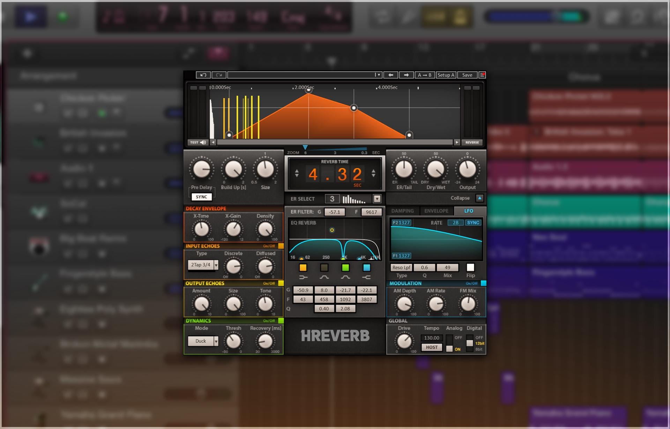Image resolution: width=670 pixels, height=429 pixels.
Task: Click the ER Filter F value 9617
Action: coord(371,212)
